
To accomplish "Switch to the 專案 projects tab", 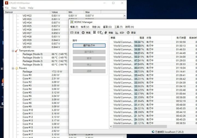I will click(86, 33).
